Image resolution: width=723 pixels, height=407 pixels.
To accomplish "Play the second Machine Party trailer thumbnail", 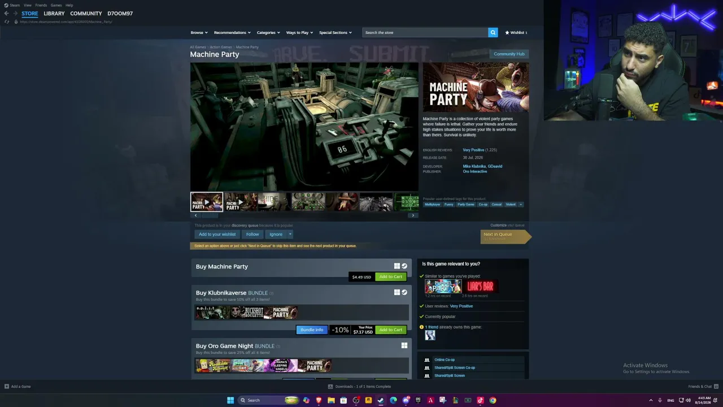I will 240,202.
